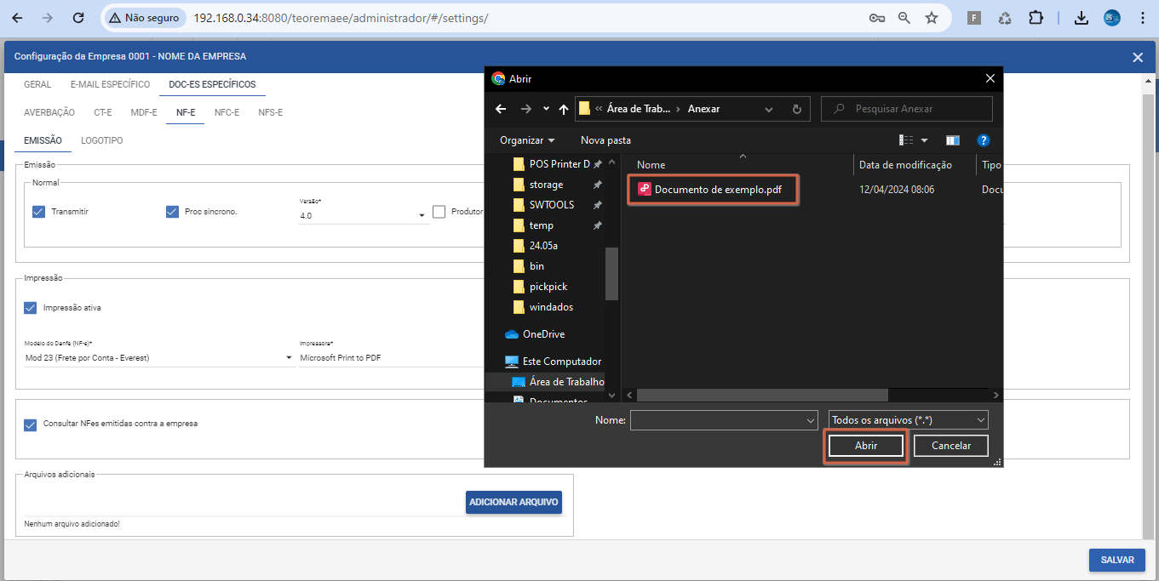1159x581 pixels.
Task: Open the browser downloads icon
Action: click(1082, 18)
